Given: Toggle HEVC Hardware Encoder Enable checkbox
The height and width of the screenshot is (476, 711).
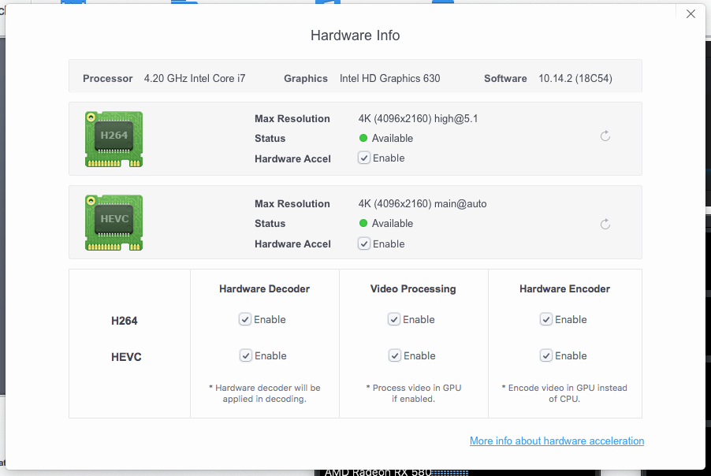Looking at the screenshot, I should [x=546, y=355].
